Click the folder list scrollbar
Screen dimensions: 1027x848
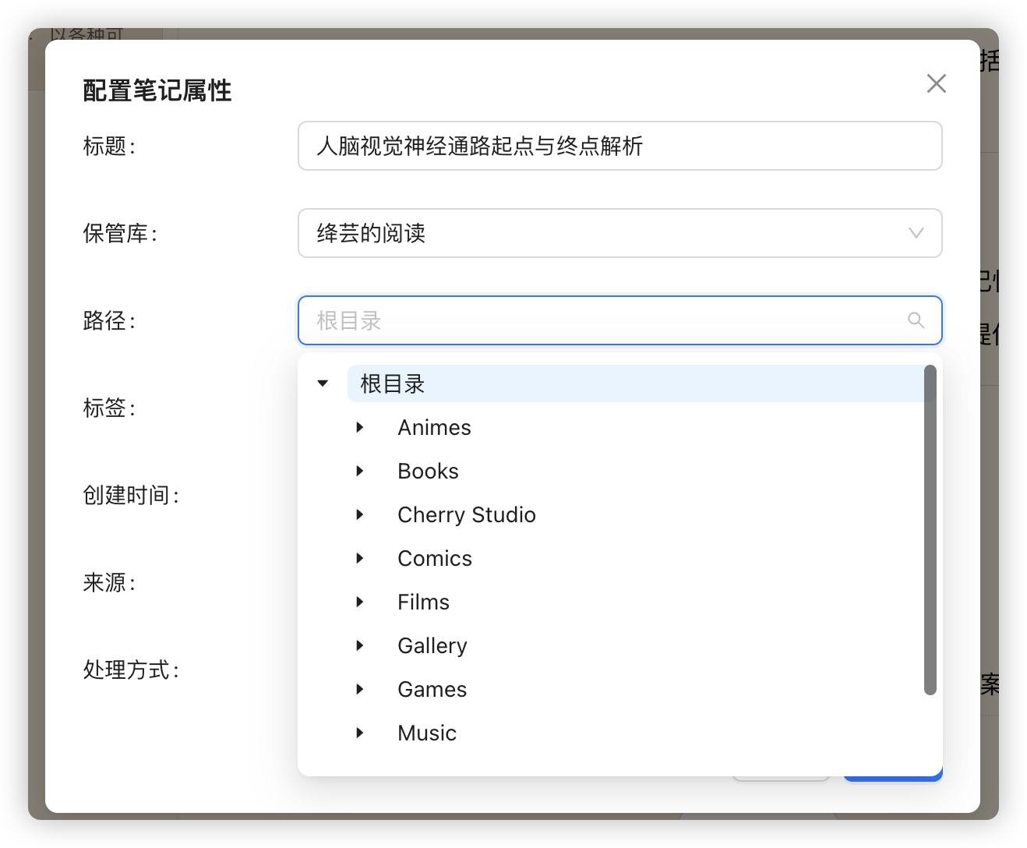tap(930, 530)
